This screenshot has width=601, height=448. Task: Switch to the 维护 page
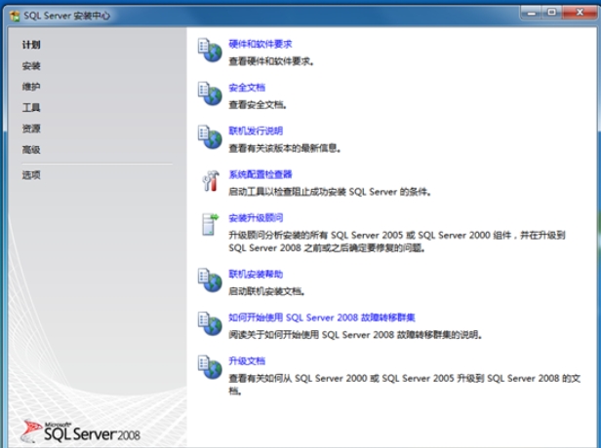tap(31, 87)
